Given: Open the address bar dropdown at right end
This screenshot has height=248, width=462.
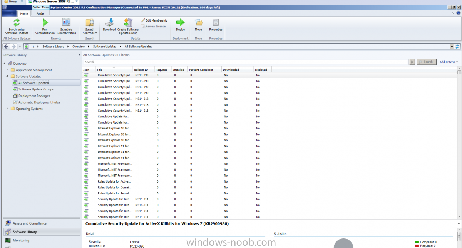Looking at the screenshot, I should click(452, 47).
